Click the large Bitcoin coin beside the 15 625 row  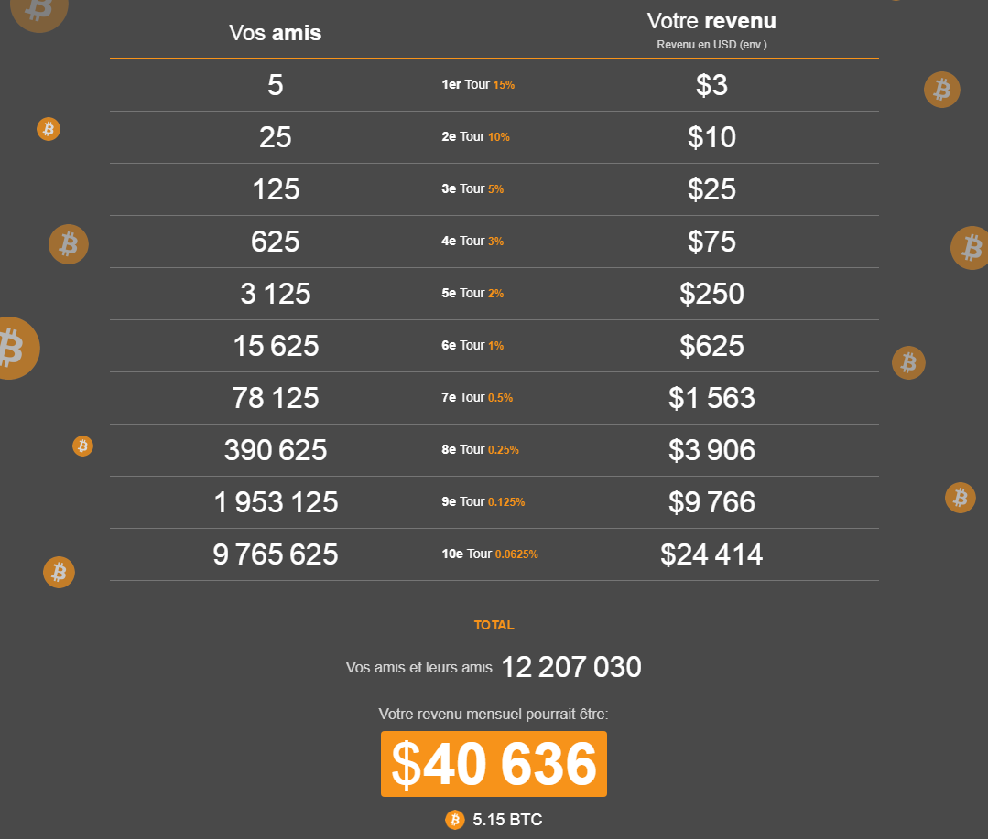click(13, 348)
